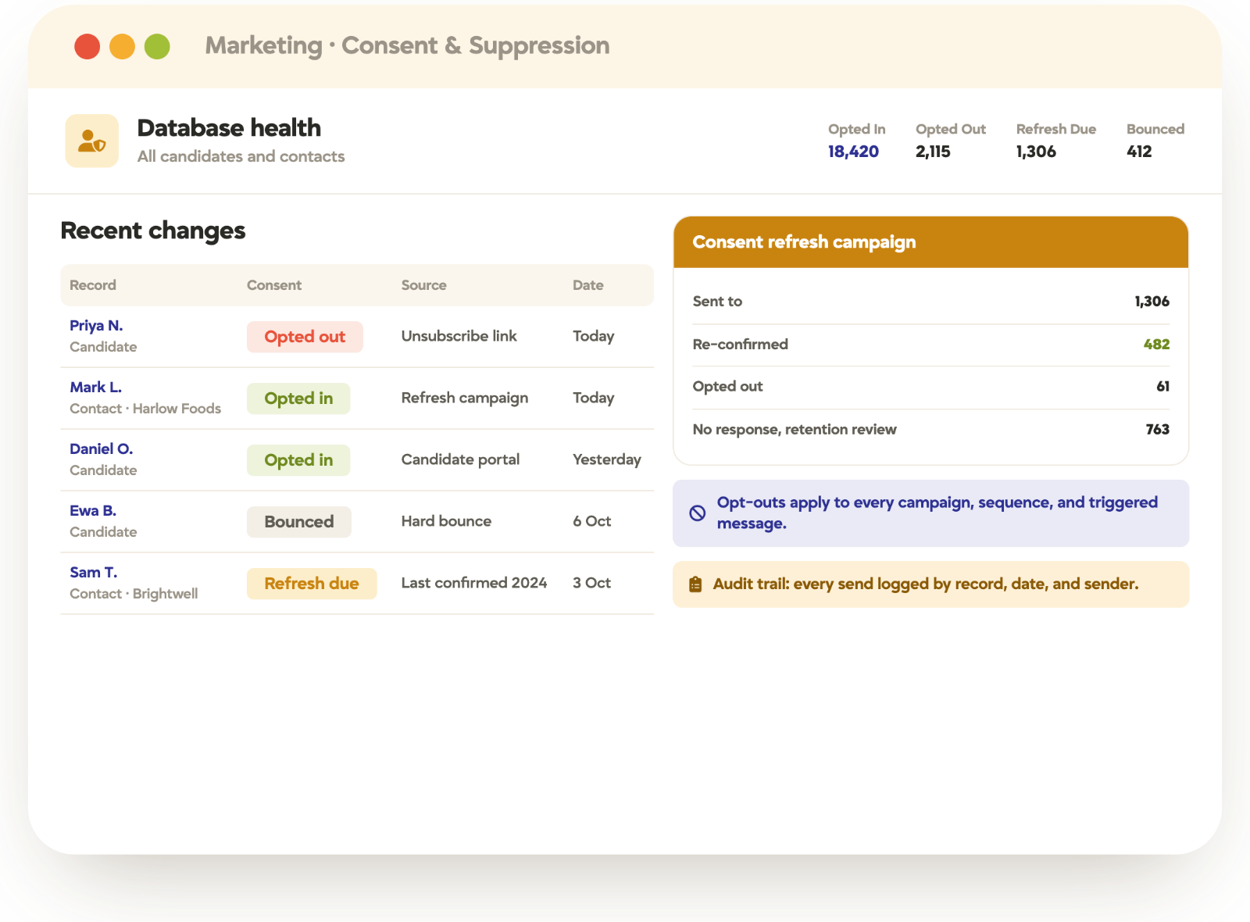
Task: Click the Opted in badge for Daniel O.
Action: point(298,460)
